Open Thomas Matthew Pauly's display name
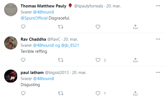Viewport: 165px width, 99px height. click(x=43, y=6)
